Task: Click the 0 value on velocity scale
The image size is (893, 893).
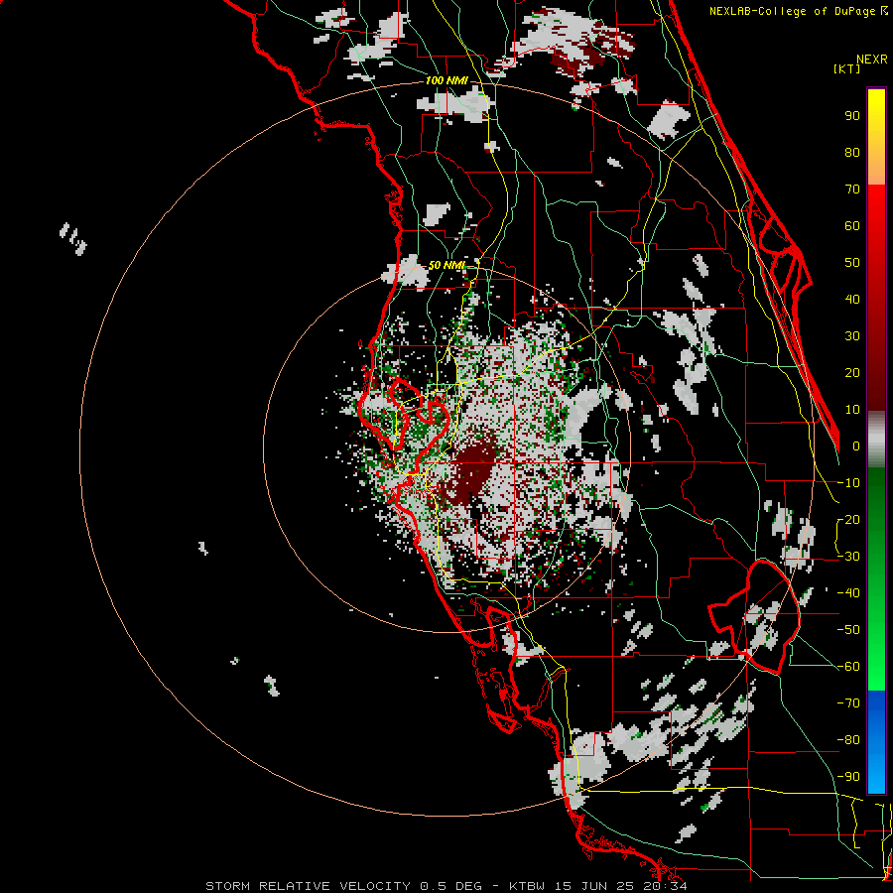Action: 856,446
